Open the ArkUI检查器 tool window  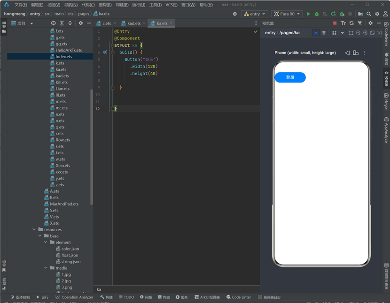click(207, 297)
